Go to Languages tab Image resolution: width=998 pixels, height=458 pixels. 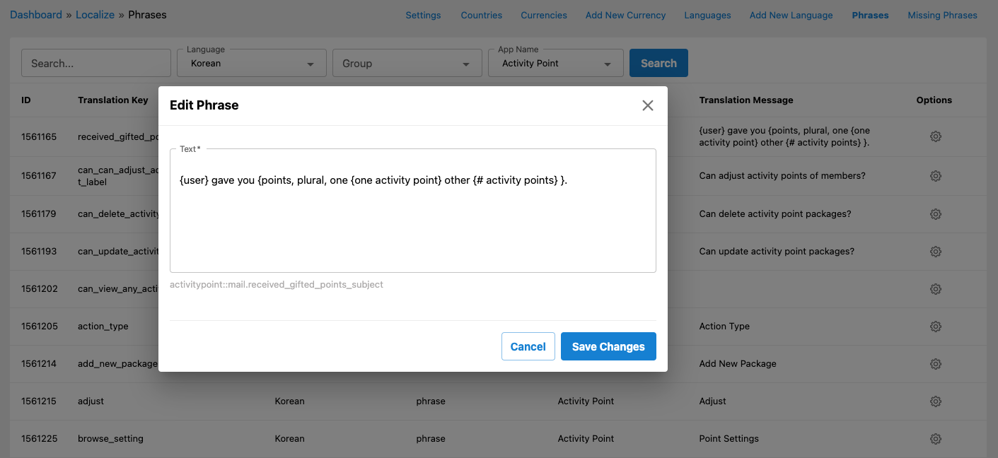pos(707,15)
